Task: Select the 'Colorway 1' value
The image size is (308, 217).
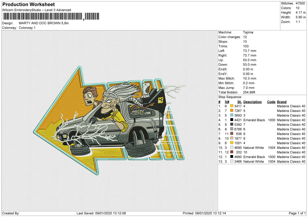Action: tap(27, 28)
